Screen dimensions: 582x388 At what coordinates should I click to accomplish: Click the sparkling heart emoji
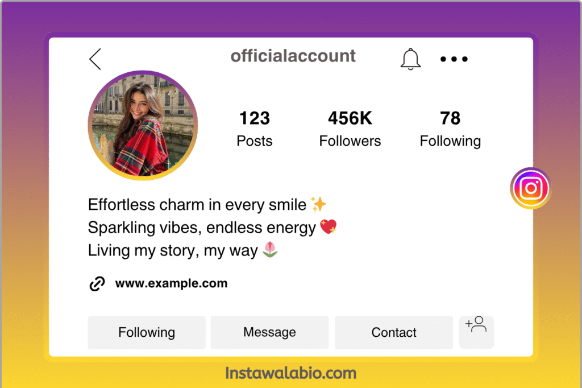[328, 226]
